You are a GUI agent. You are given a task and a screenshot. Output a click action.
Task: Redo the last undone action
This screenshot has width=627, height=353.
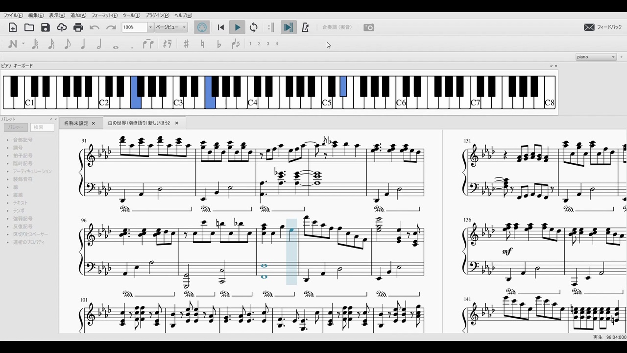111,27
